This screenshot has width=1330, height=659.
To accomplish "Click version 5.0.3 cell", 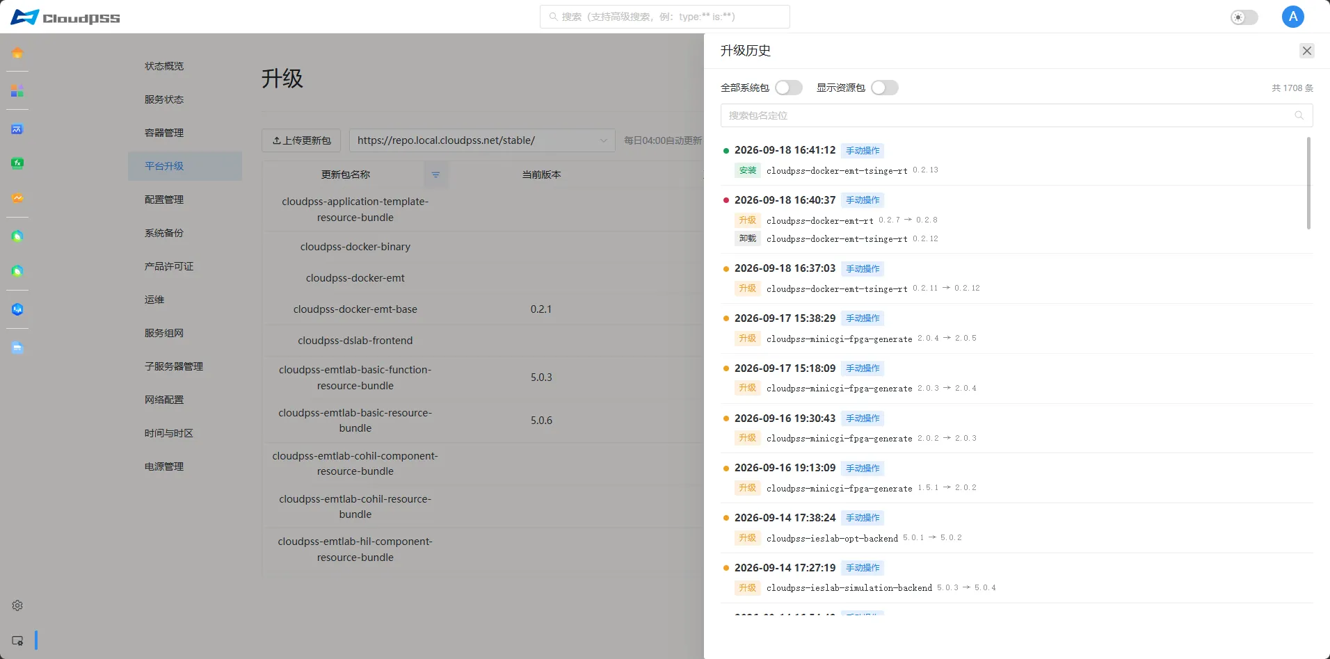I will (541, 377).
